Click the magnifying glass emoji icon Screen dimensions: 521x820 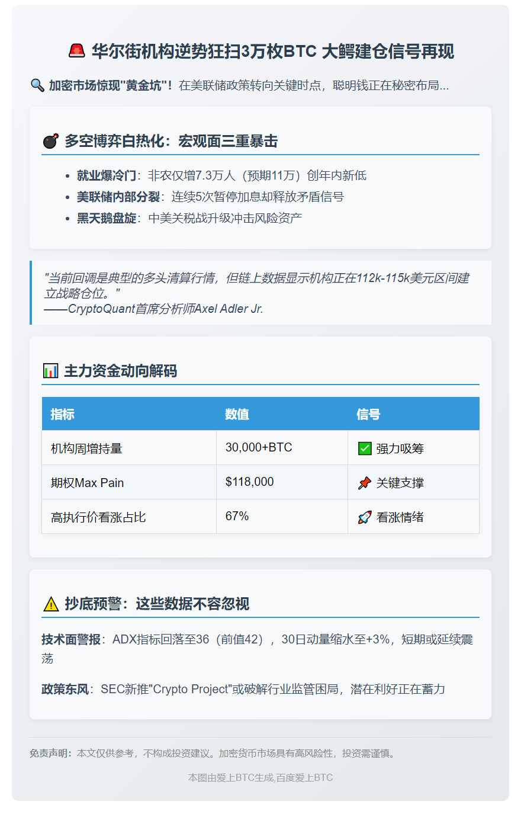pyautogui.click(x=37, y=85)
